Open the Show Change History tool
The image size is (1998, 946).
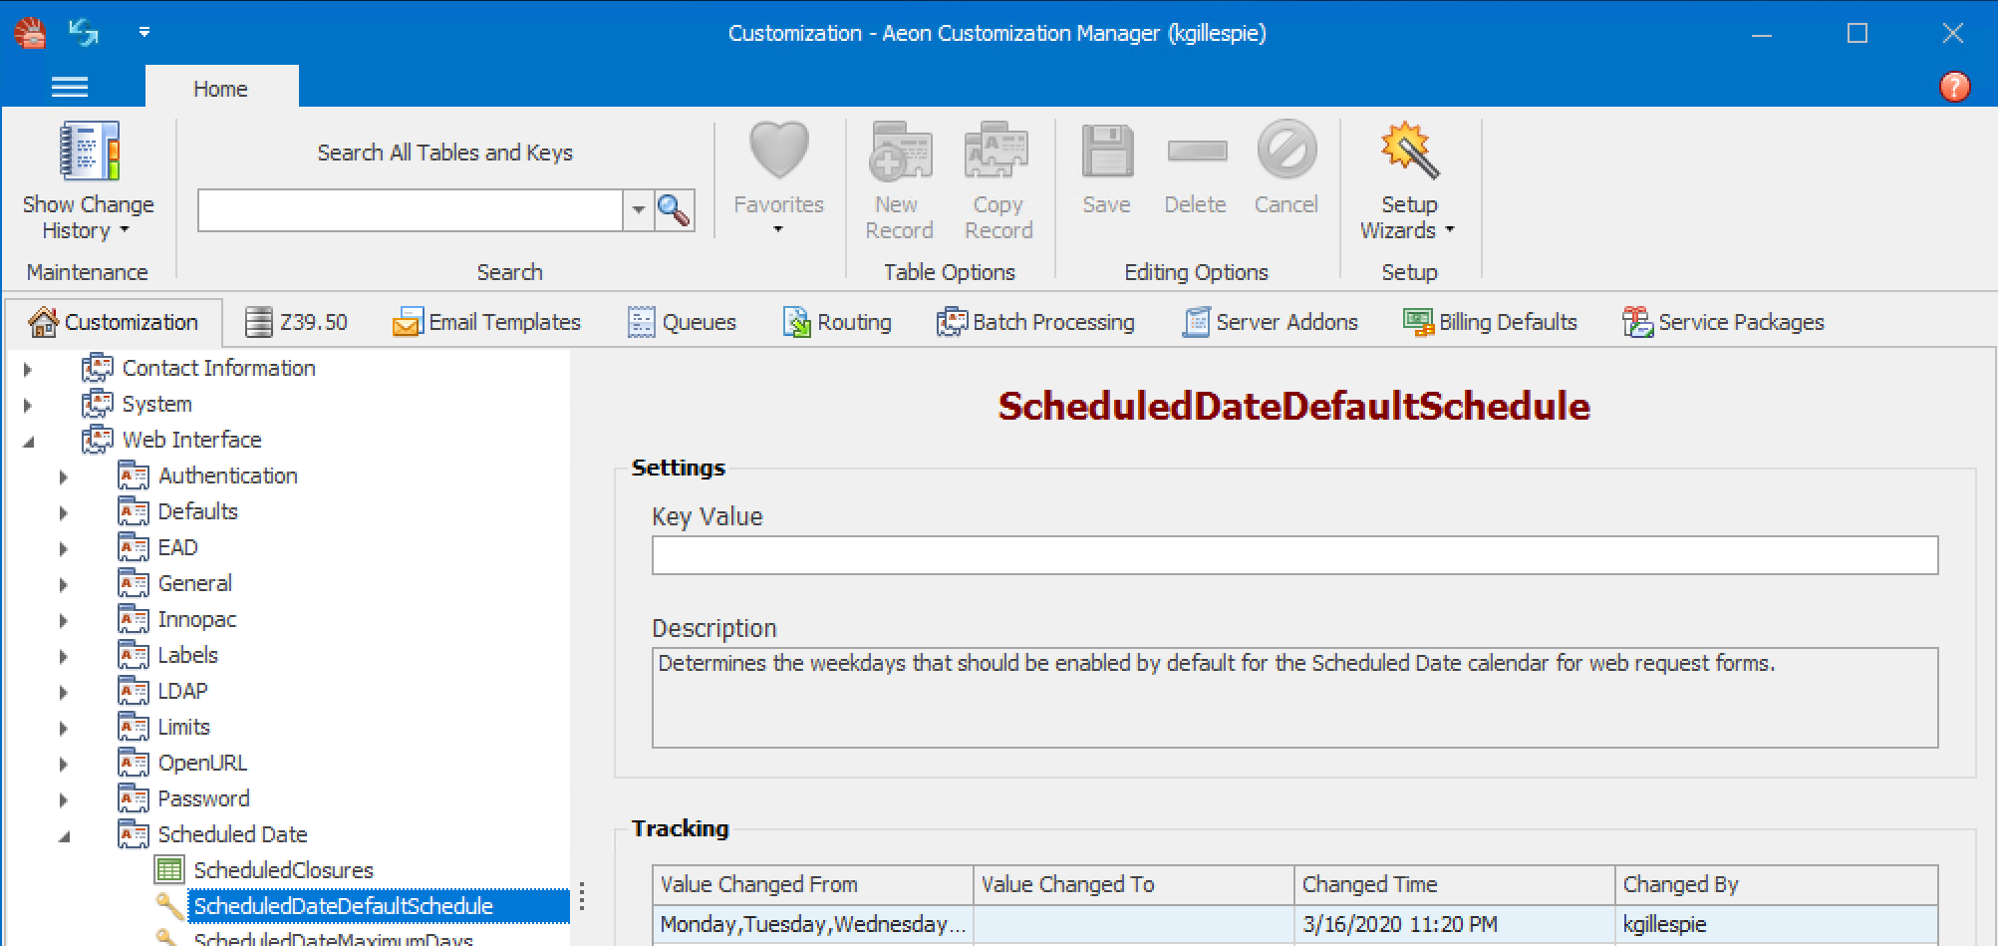click(88, 179)
